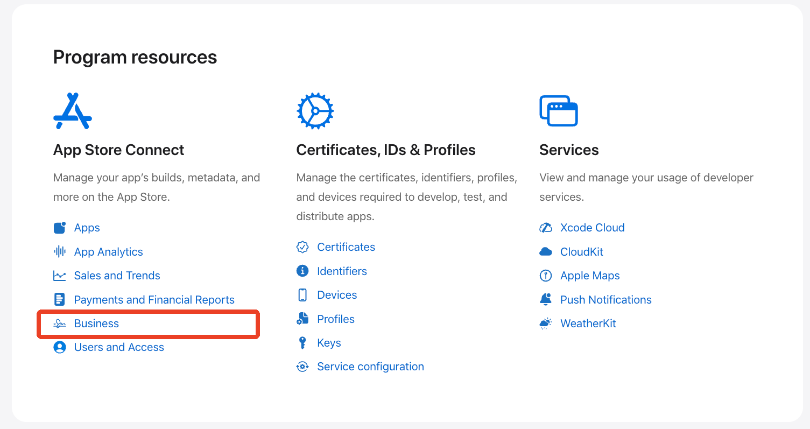Open Payments and Financial Reports
The height and width of the screenshot is (429, 810).
coord(154,299)
